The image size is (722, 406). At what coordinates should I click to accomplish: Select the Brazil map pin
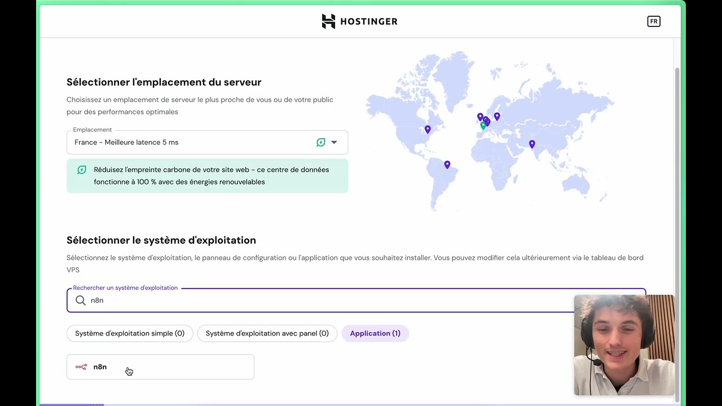[x=447, y=165]
